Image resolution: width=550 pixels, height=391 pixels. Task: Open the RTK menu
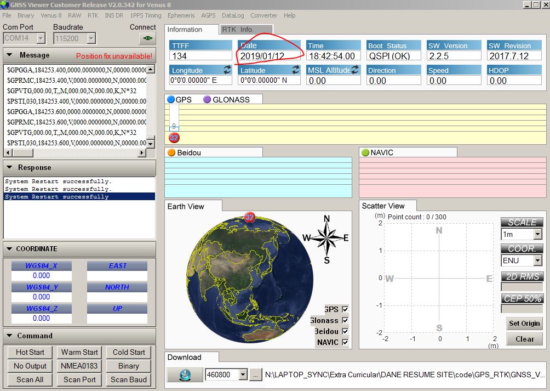pyautogui.click(x=93, y=15)
